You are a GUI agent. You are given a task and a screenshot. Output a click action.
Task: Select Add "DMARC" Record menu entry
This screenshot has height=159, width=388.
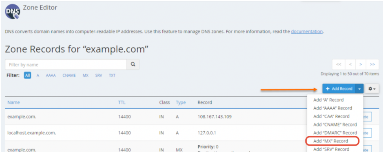pos(334,132)
